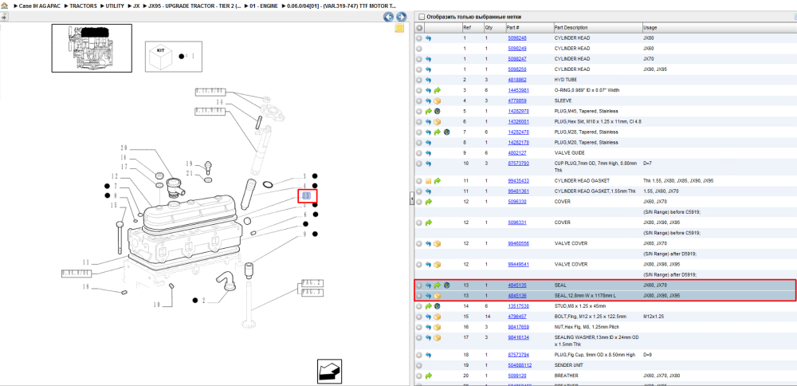Click the engine thumbnail above the diagram
The height and width of the screenshot is (386, 797).
coord(92,48)
